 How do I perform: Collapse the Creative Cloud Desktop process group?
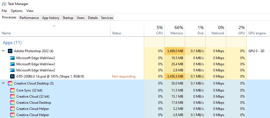3,83
